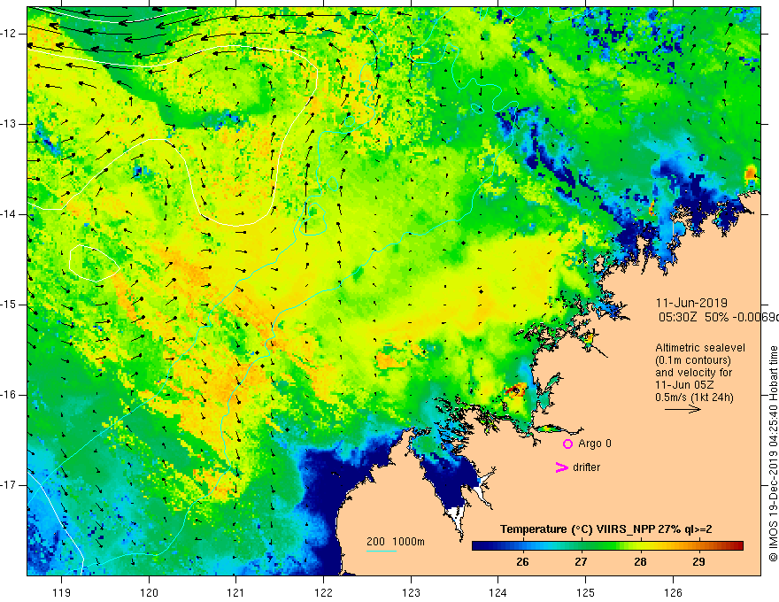
Task: Click the latitude -17 axis label
Action: click(9, 485)
